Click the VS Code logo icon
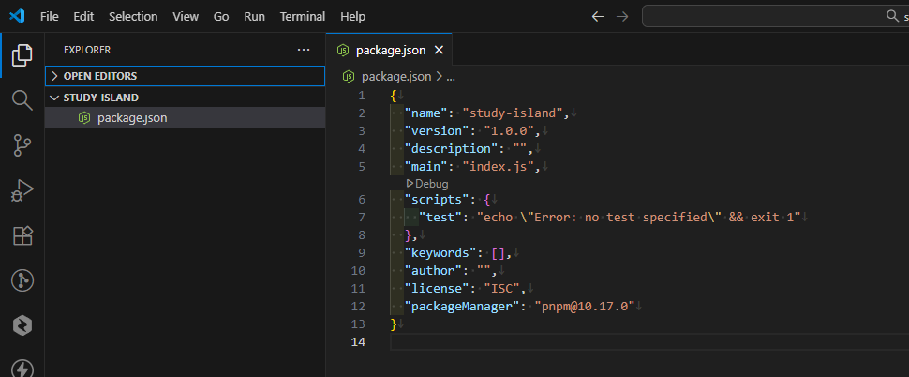This screenshot has height=377, width=909. click(x=18, y=17)
